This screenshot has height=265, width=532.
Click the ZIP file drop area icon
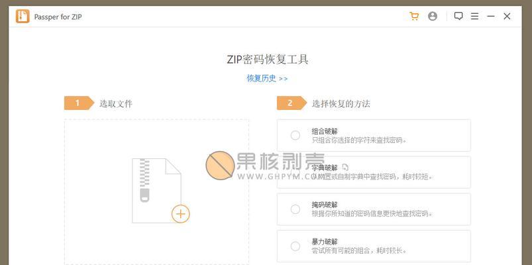[156, 191]
